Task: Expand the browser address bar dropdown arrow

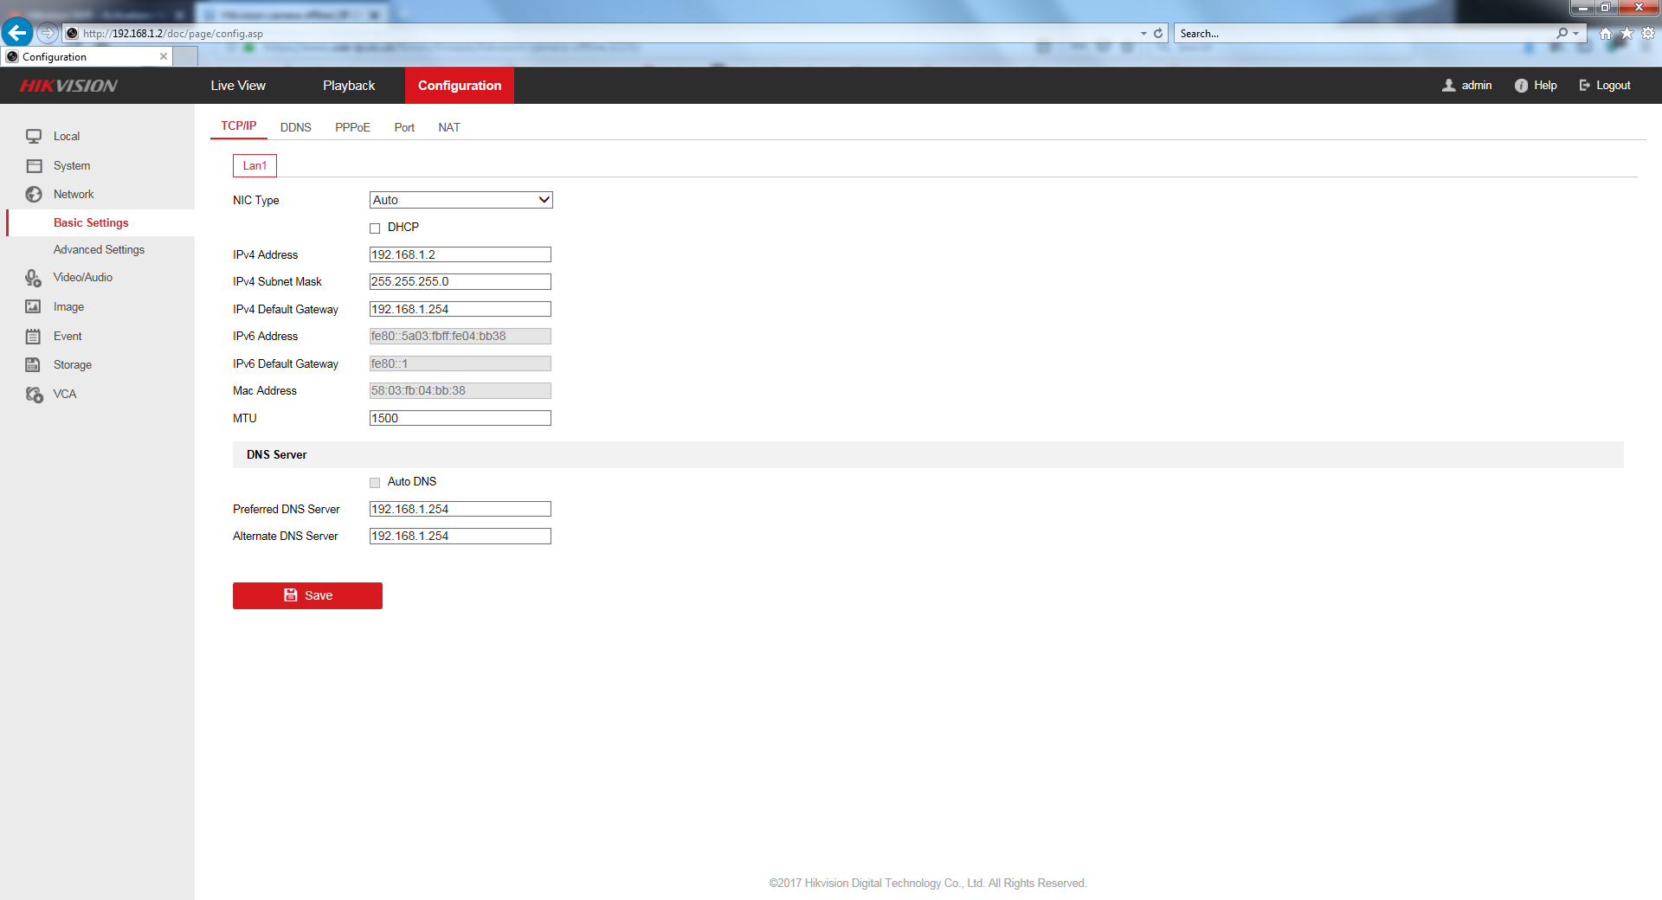Action: point(1143,34)
